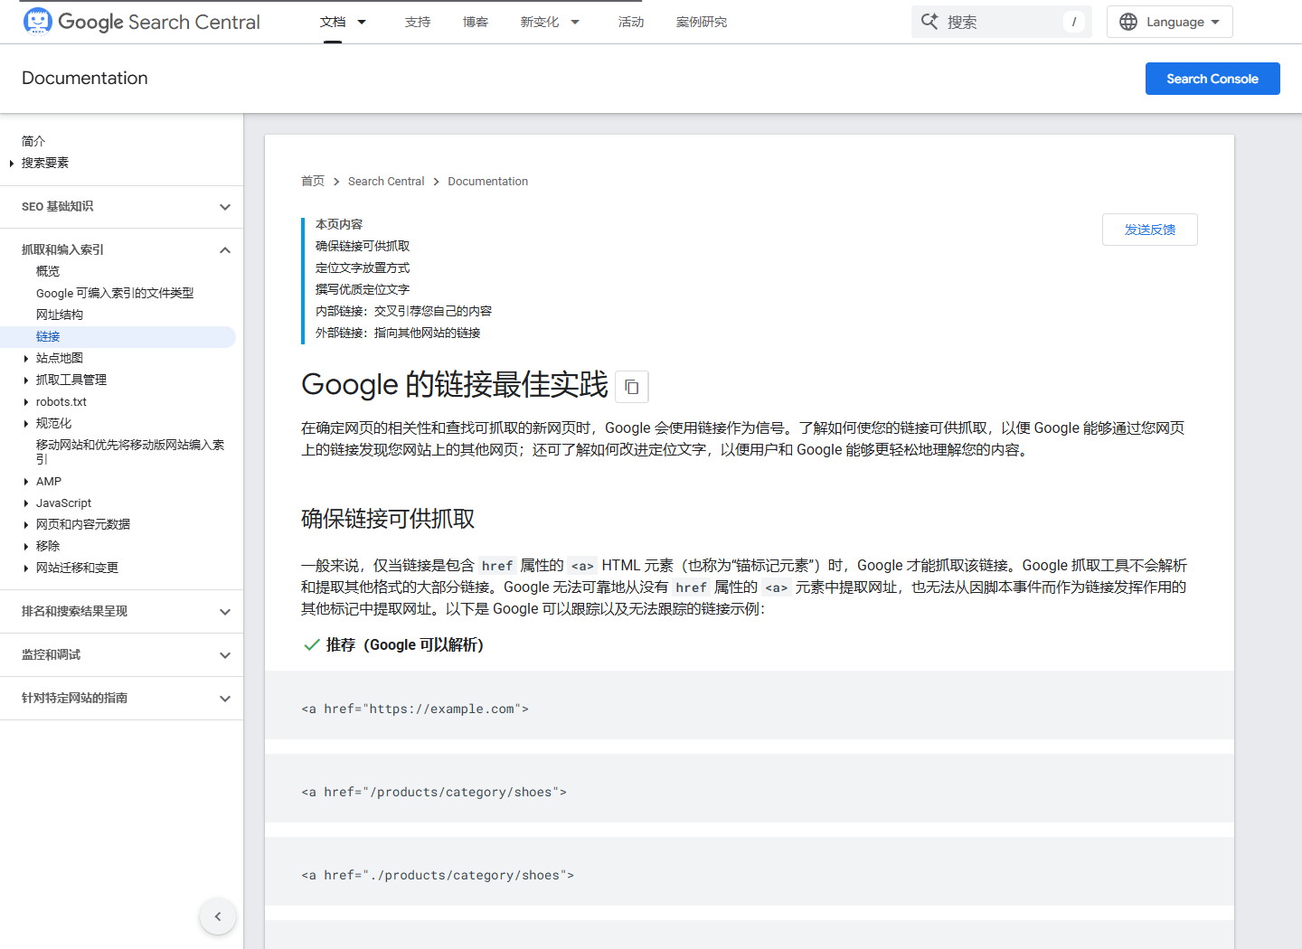Expand the JavaScript tree item
This screenshot has width=1302, height=949.
click(x=26, y=503)
